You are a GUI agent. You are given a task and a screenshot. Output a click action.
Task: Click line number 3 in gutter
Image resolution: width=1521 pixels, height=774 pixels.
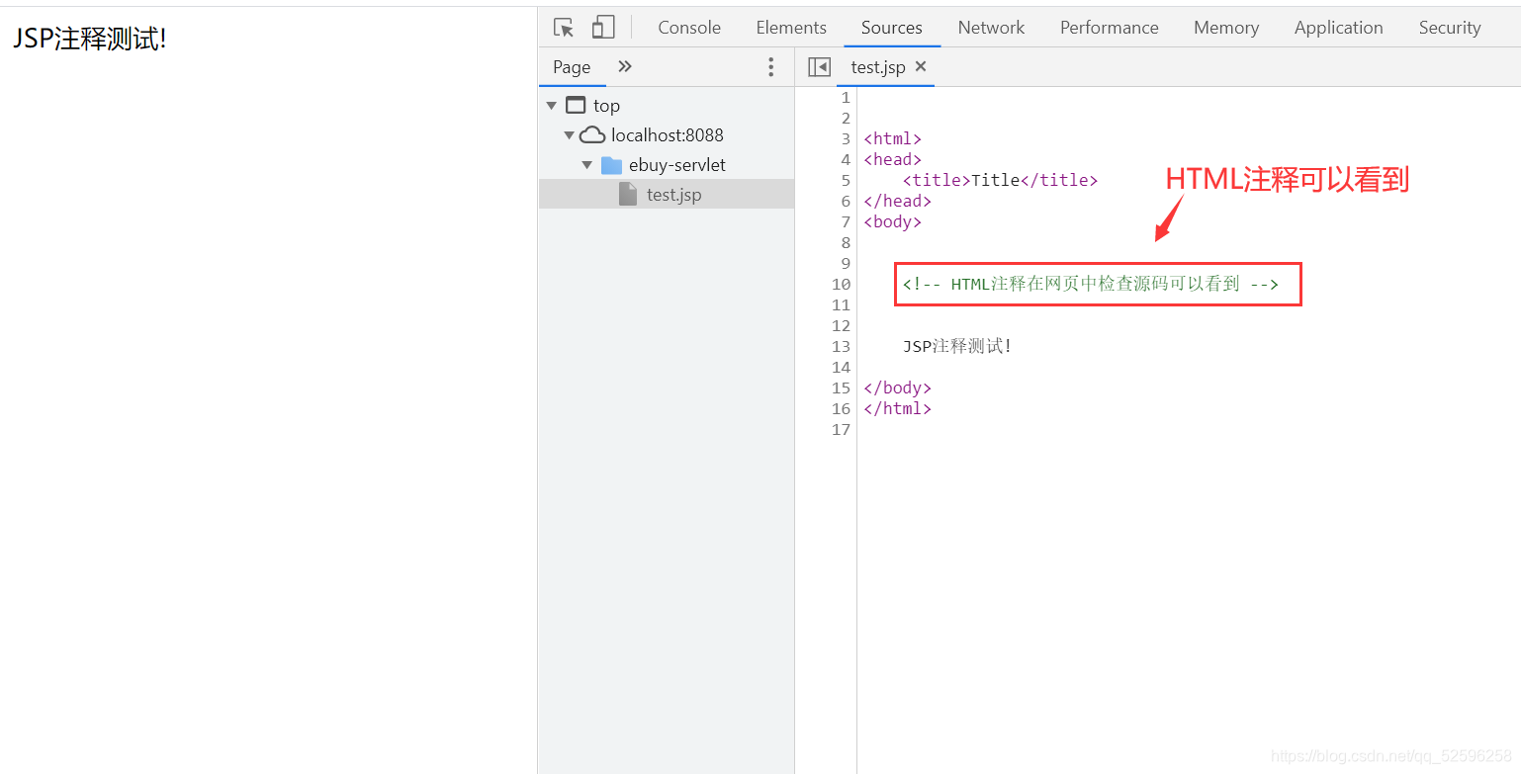tap(846, 139)
